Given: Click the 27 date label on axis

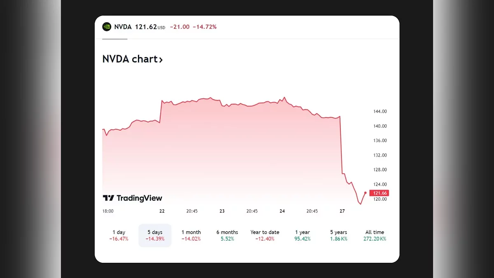Looking at the screenshot, I should click(342, 211).
